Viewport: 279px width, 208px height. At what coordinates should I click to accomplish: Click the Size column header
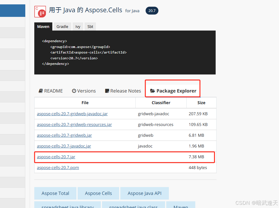[201, 103]
